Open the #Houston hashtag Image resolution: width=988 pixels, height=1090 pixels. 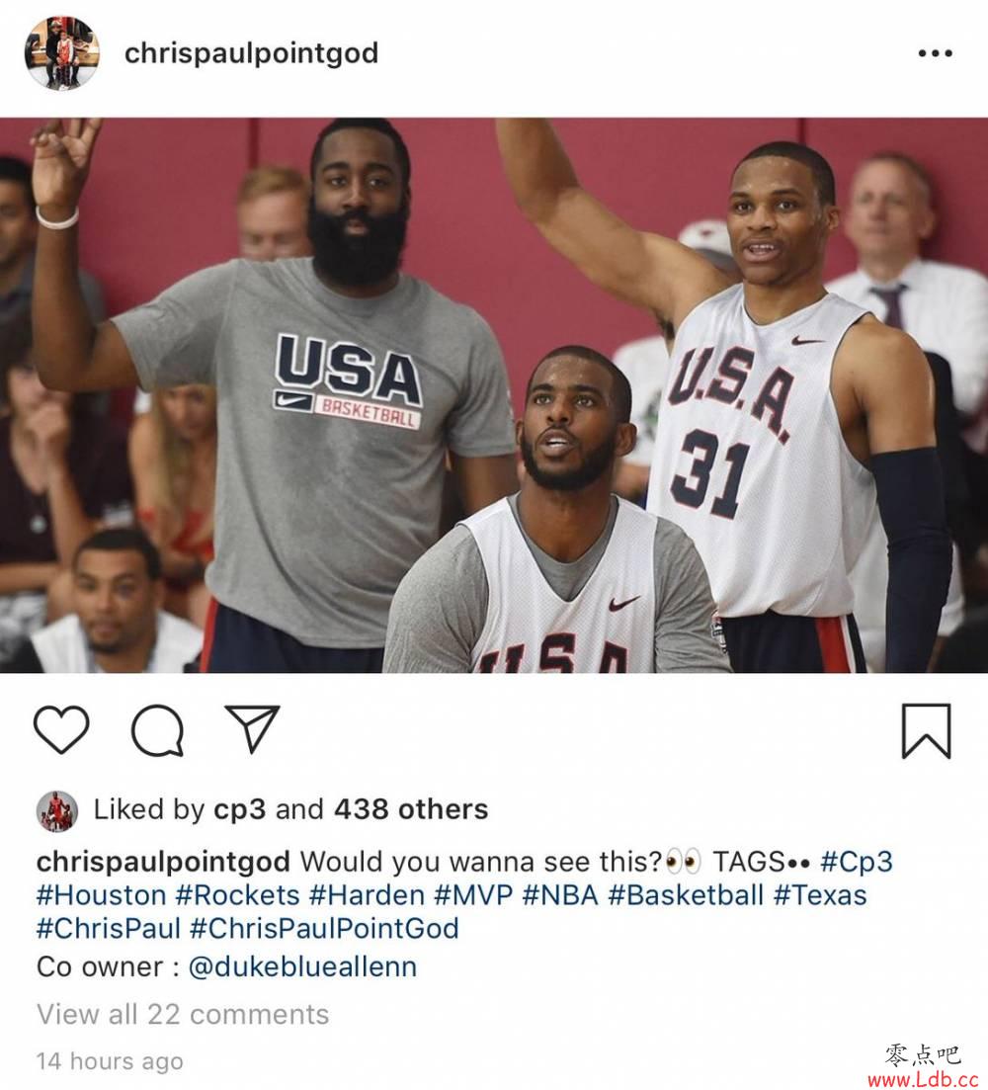tap(102, 895)
